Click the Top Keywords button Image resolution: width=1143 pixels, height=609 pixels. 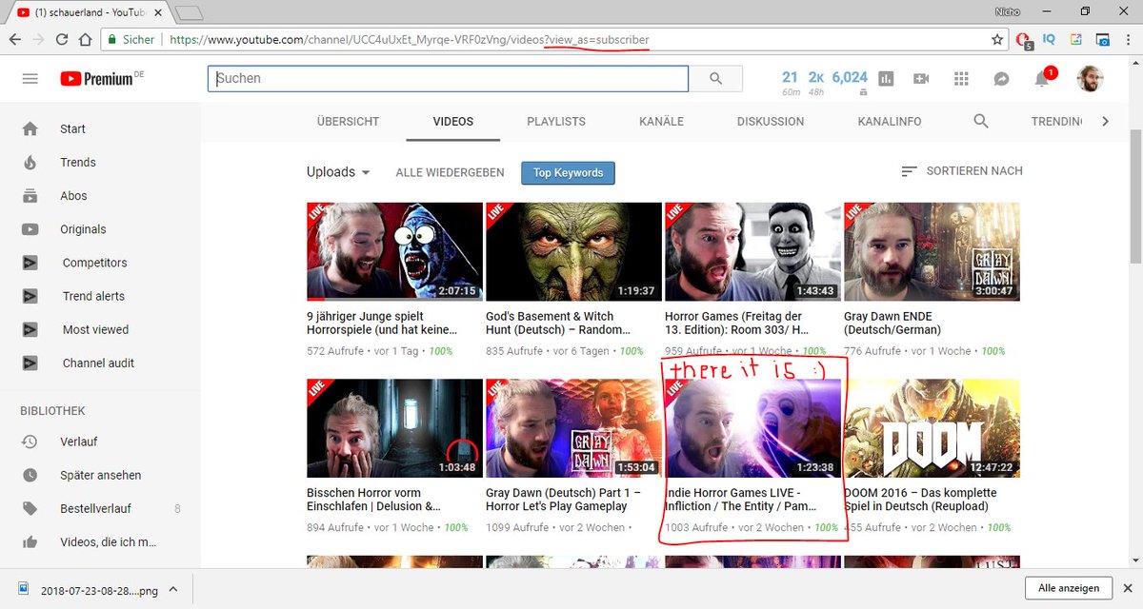point(568,172)
